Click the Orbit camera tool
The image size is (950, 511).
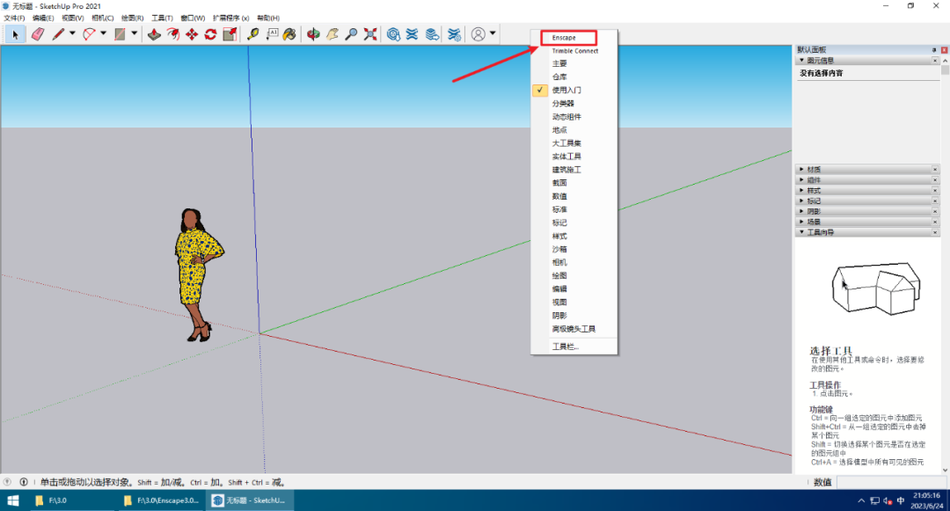313,34
